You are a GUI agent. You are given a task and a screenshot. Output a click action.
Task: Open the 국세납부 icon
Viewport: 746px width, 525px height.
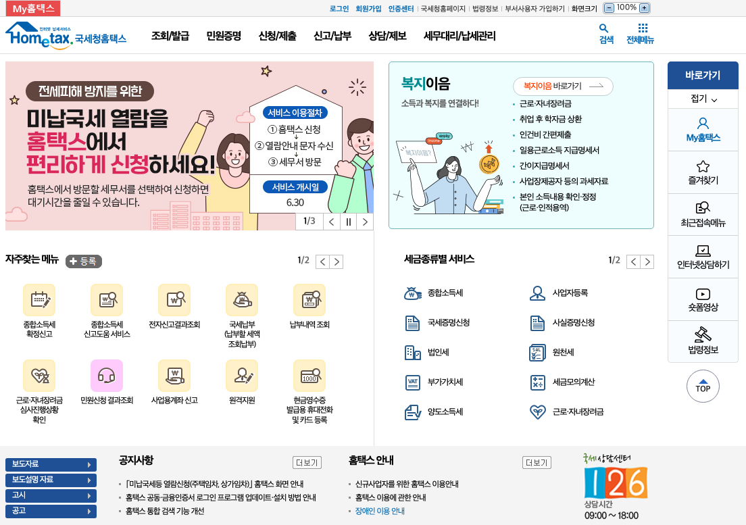click(x=242, y=300)
